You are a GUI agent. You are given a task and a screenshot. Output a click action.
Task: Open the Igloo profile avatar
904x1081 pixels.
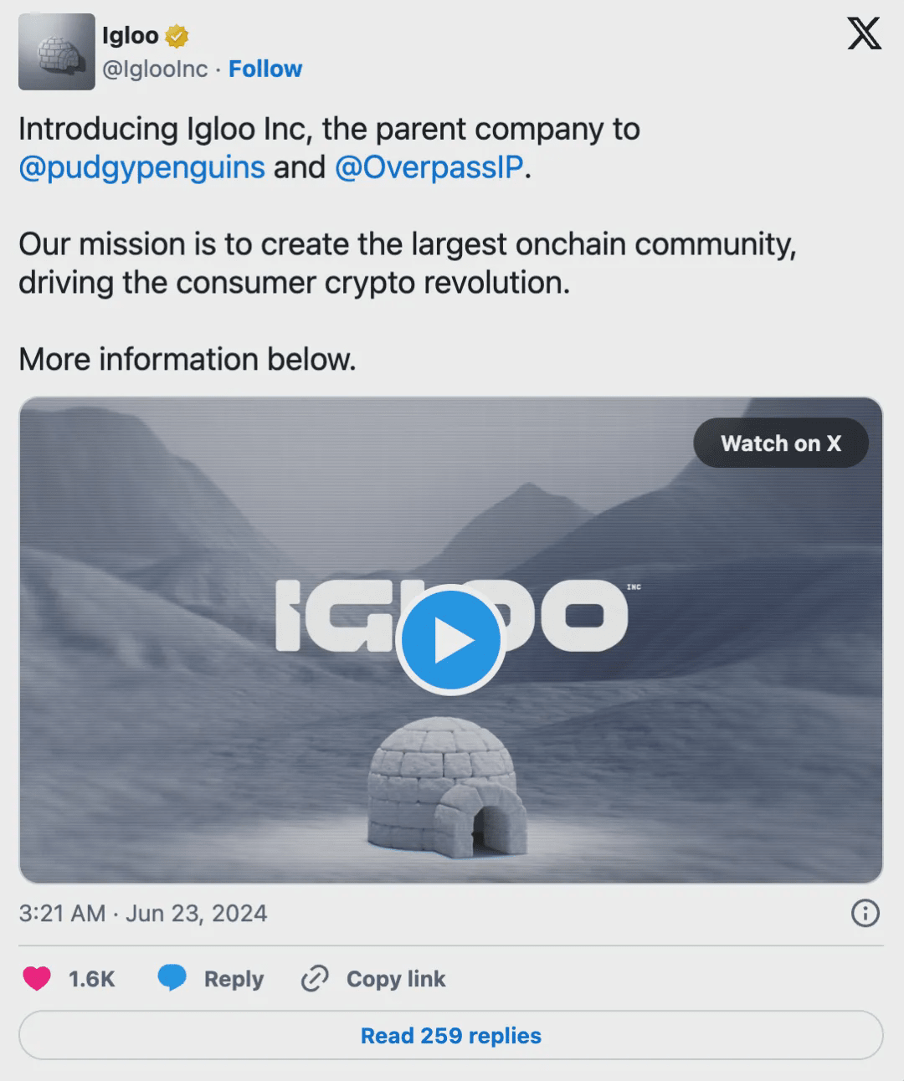(x=56, y=52)
